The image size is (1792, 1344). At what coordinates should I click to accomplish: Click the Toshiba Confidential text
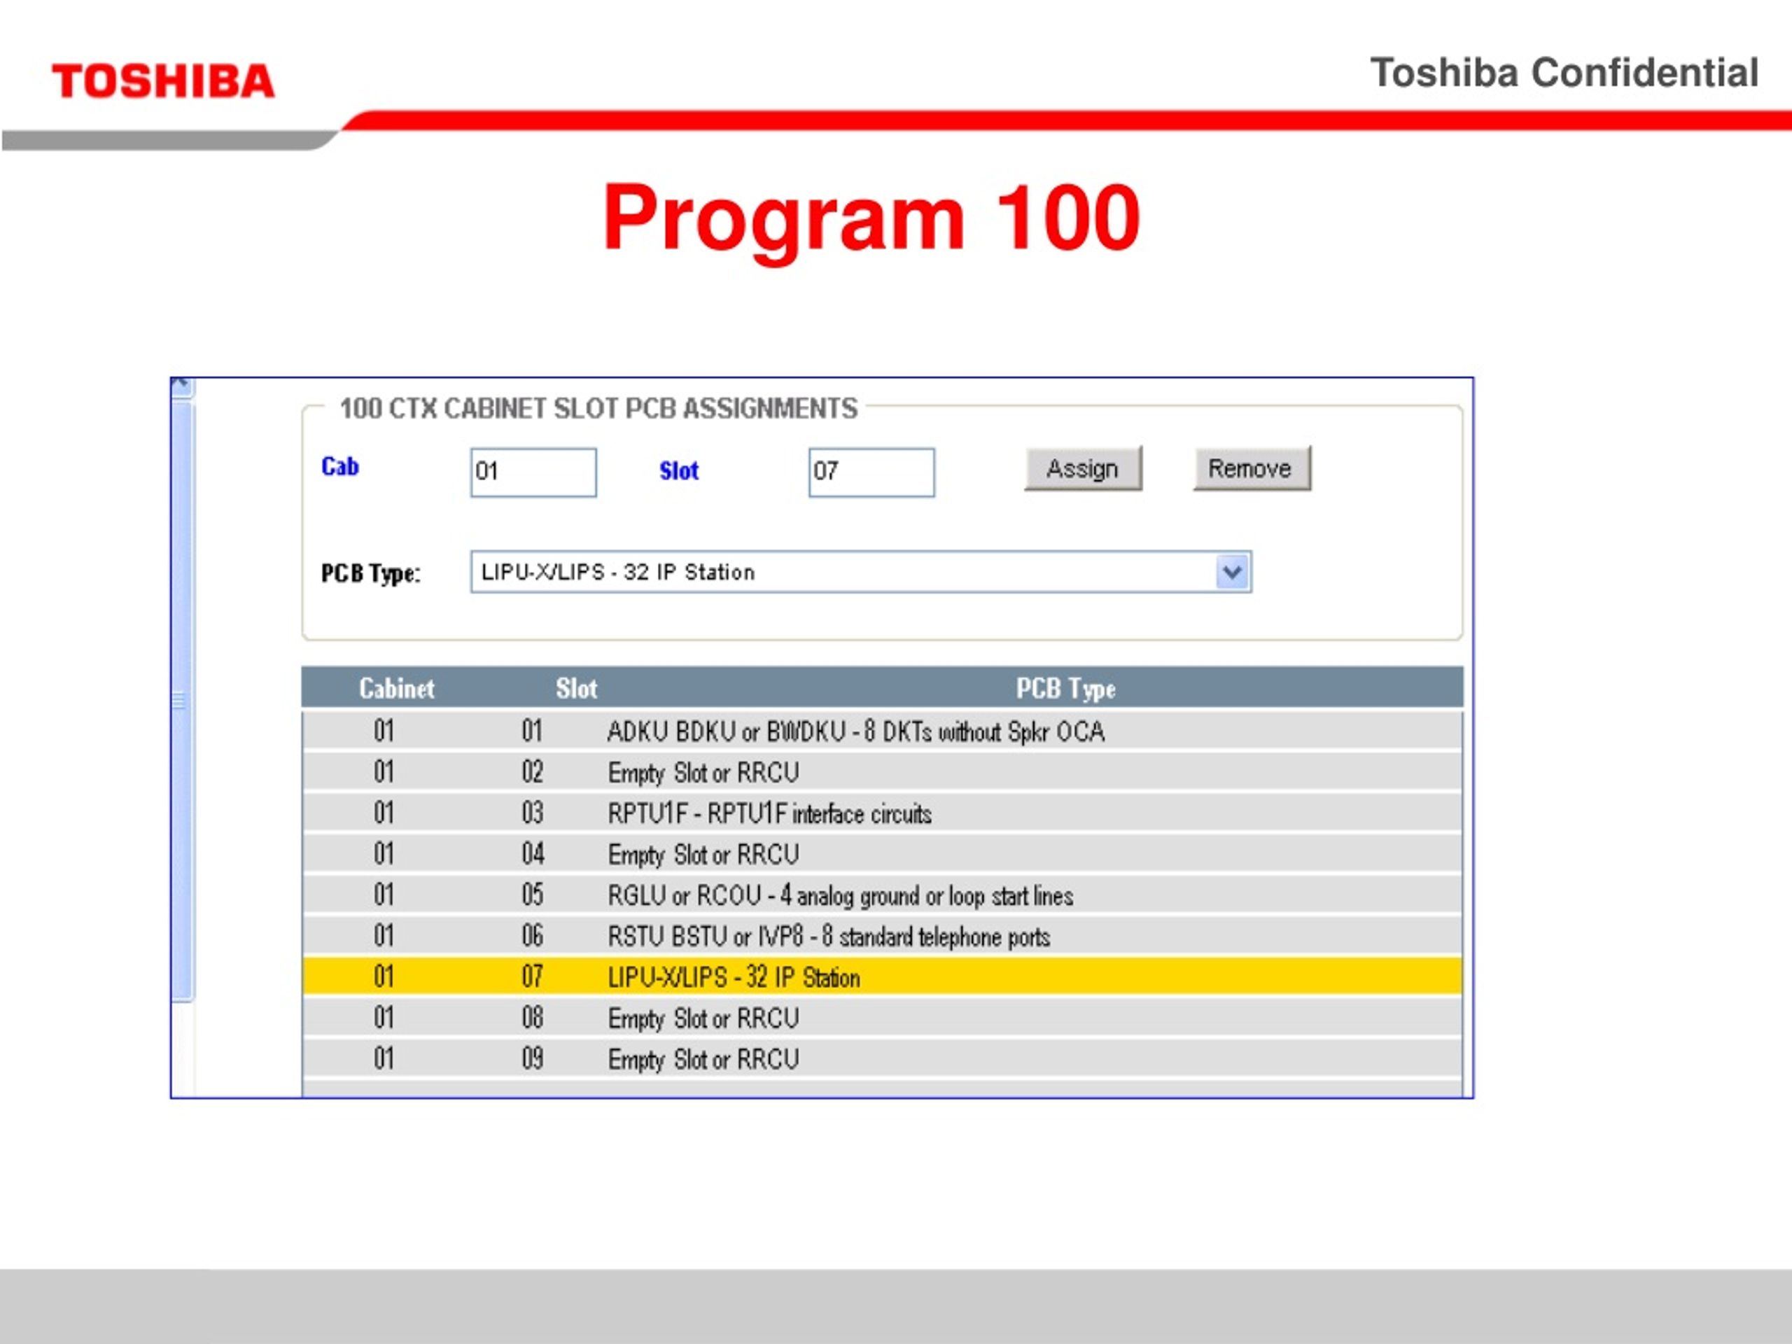[x=1564, y=73]
